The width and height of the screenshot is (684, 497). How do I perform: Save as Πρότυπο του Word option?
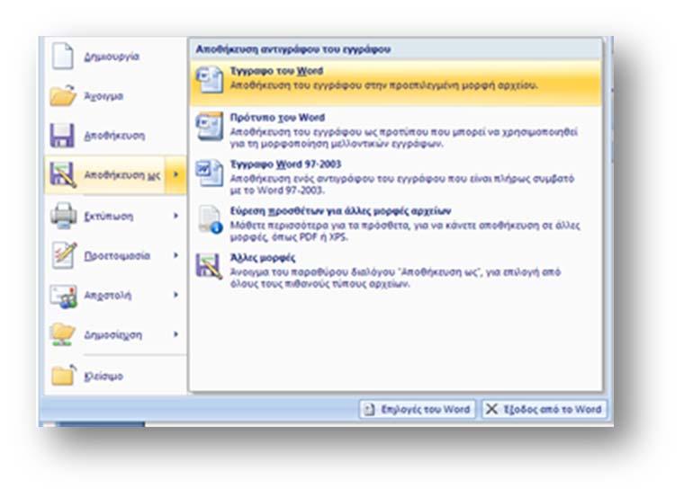(x=396, y=129)
